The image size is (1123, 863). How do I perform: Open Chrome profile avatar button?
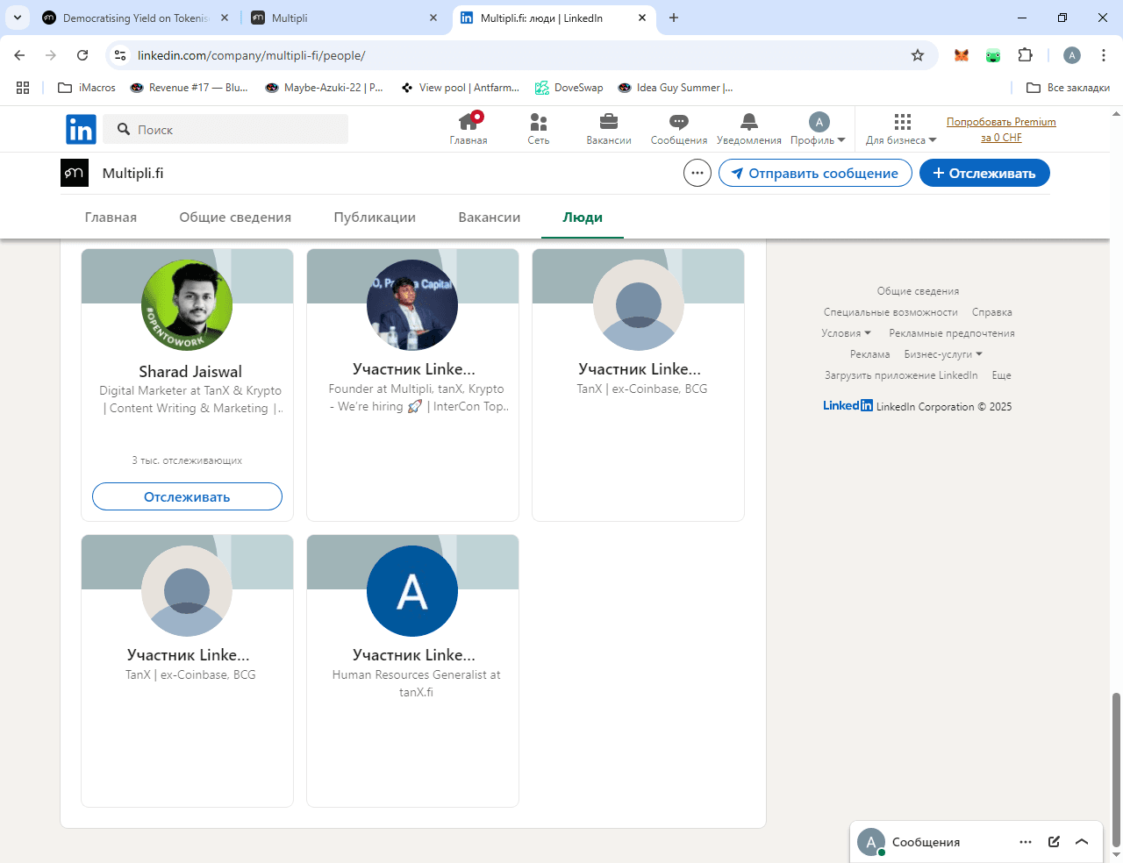(x=1072, y=55)
